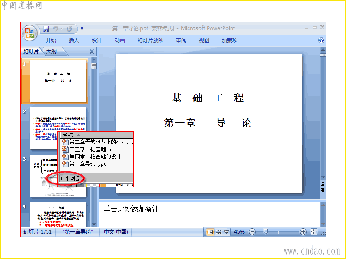Redo action in the Quick Access Toolbar

pos(69,29)
